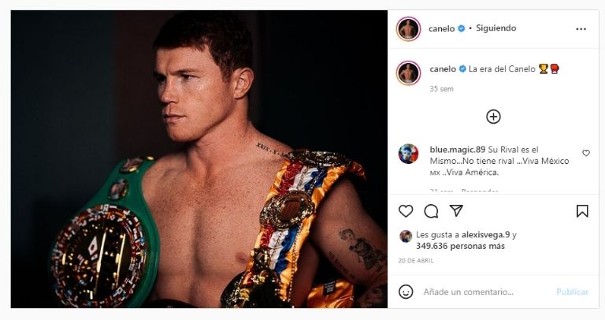Open blue.magic.89's profile avatar
The height and width of the screenshot is (320, 605).
point(408,153)
